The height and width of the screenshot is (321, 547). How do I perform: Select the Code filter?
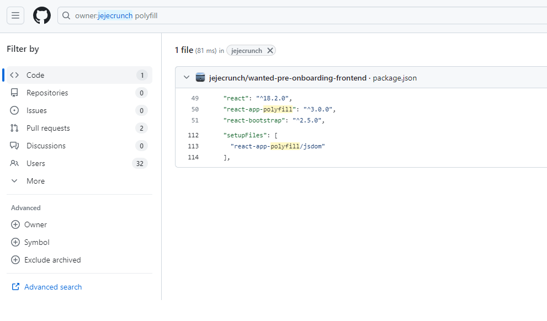coord(79,75)
